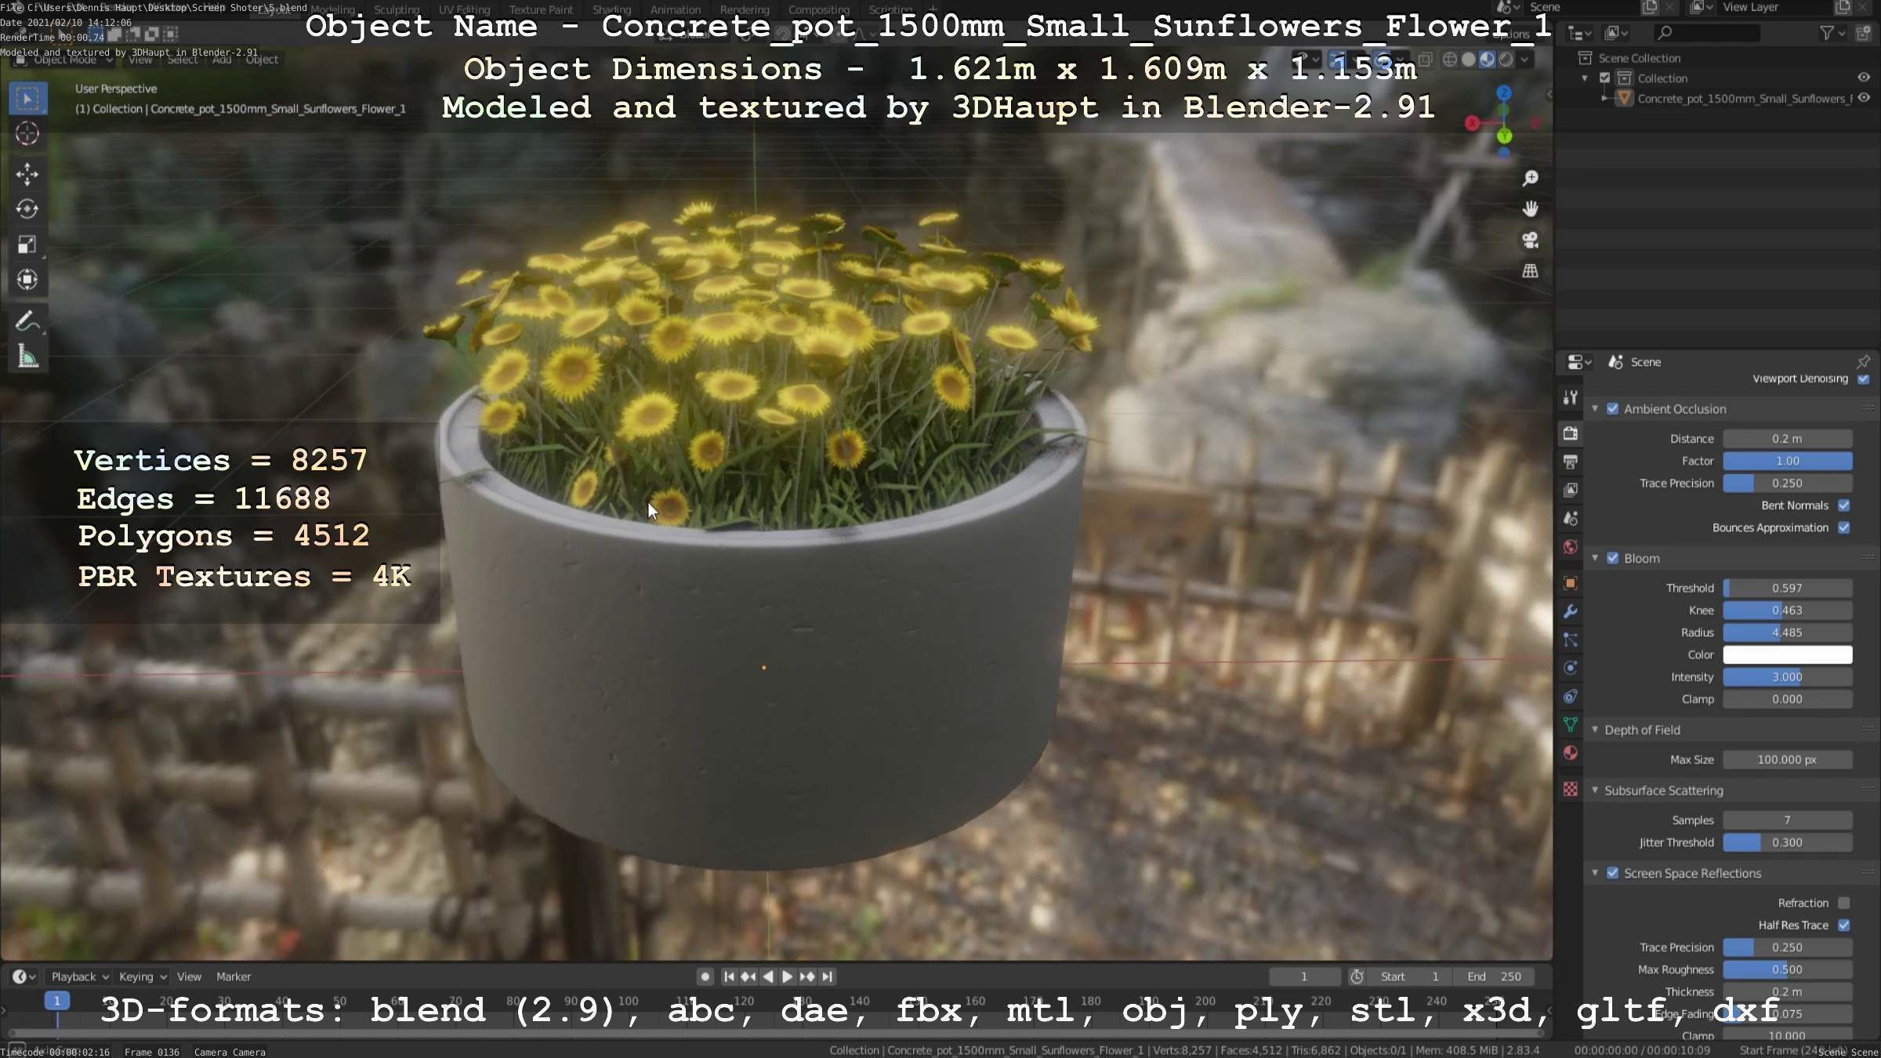Open the Material properties tab

click(x=1570, y=753)
